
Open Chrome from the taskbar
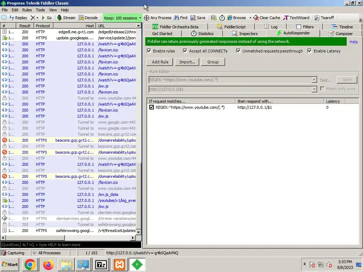click(30, 265)
